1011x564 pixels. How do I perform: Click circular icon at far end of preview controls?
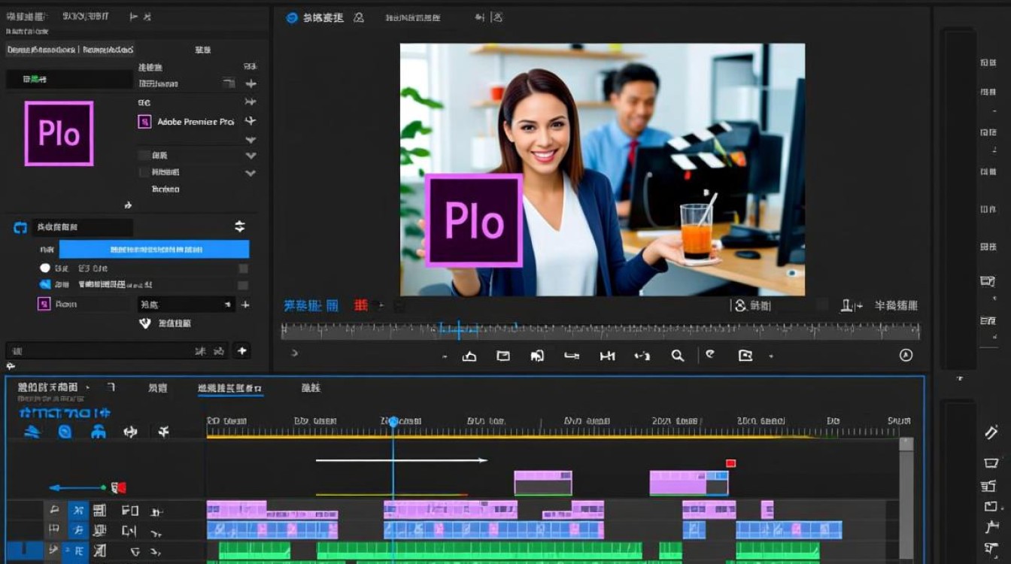coord(906,355)
